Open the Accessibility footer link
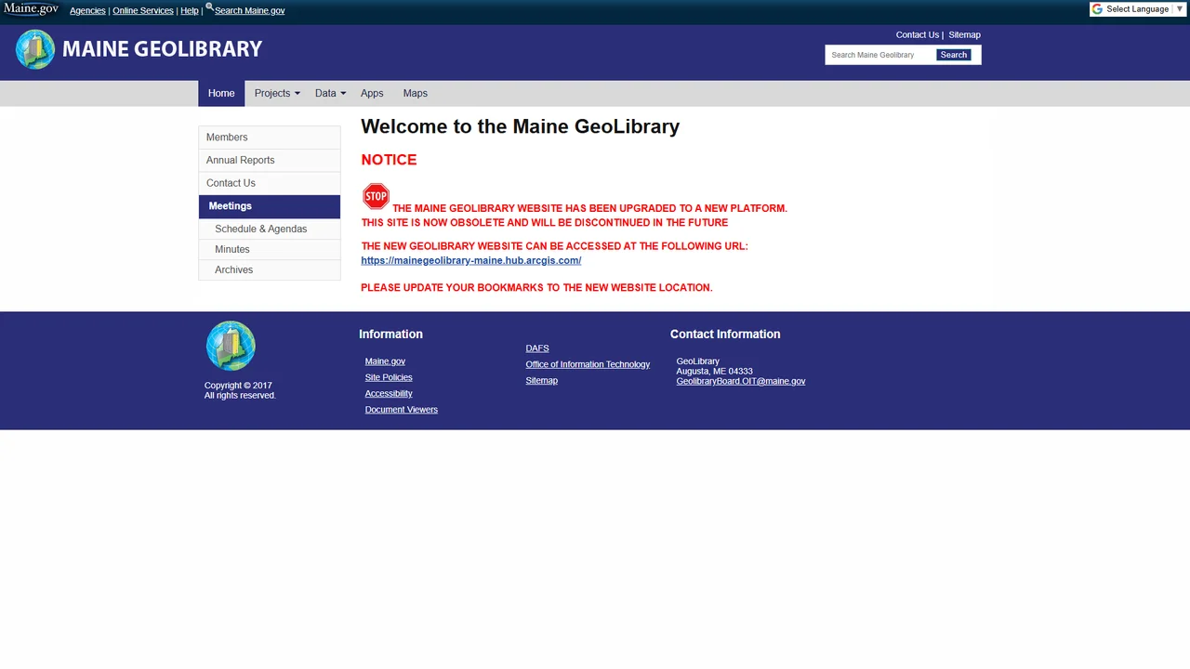The width and height of the screenshot is (1190, 669). [389, 394]
